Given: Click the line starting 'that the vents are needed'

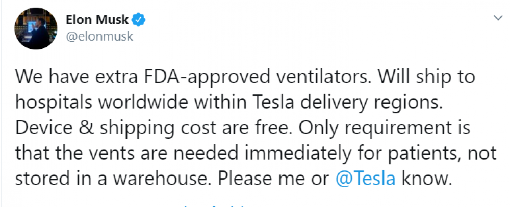Looking at the screenshot, I should pyautogui.click(x=256, y=153).
